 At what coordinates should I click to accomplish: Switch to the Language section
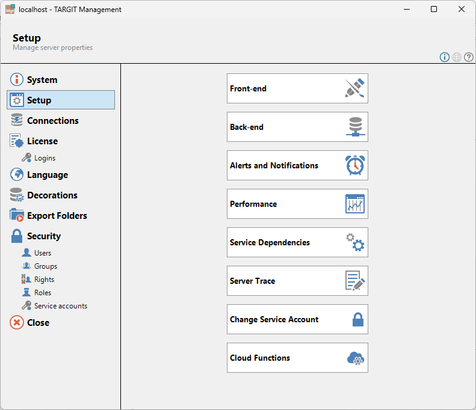coord(61,175)
